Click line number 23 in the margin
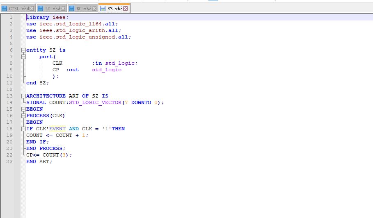The image size is (373, 218). 9,161
